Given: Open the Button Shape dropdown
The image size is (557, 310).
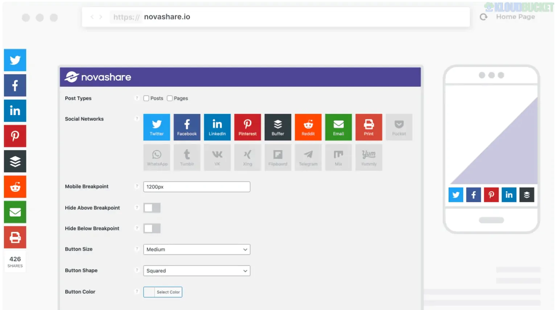Looking at the screenshot, I should tap(197, 271).
